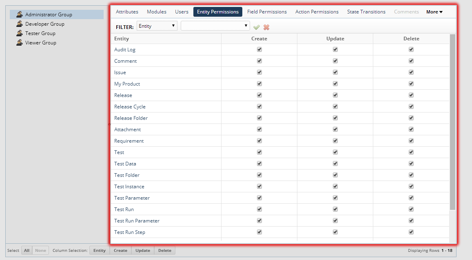472x260 pixels.
Task: Open the Entity filter dropdown
Action: click(x=157, y=26)
